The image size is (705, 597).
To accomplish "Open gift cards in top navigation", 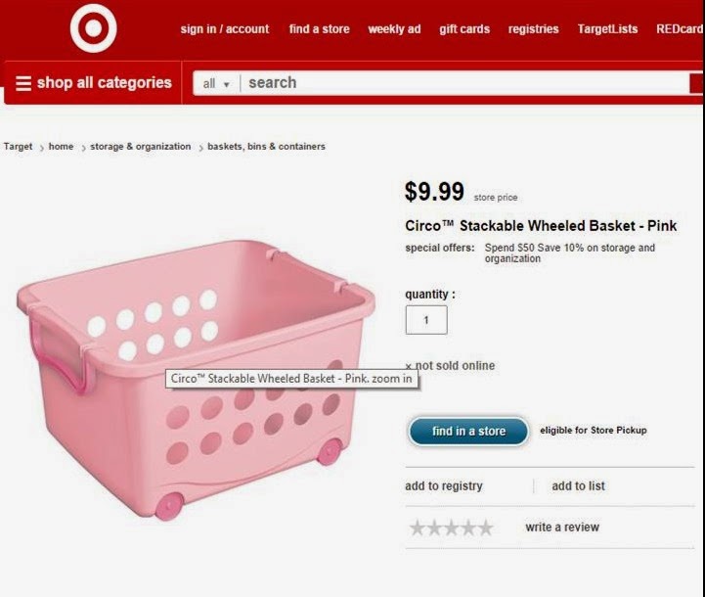I will pos(464,29).
